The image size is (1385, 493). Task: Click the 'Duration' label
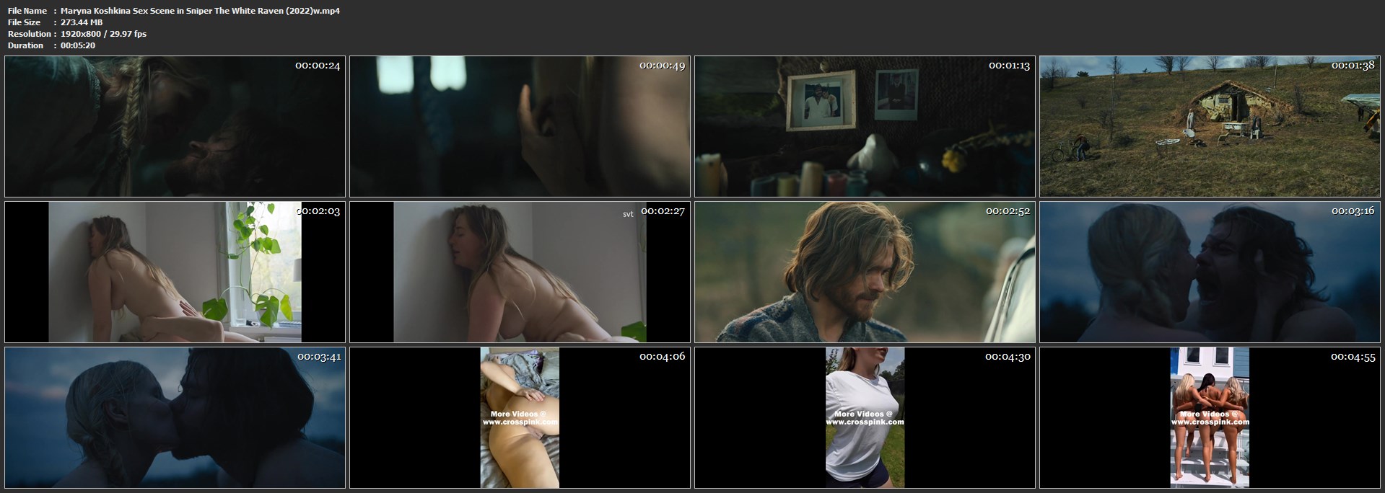[26, 45]
